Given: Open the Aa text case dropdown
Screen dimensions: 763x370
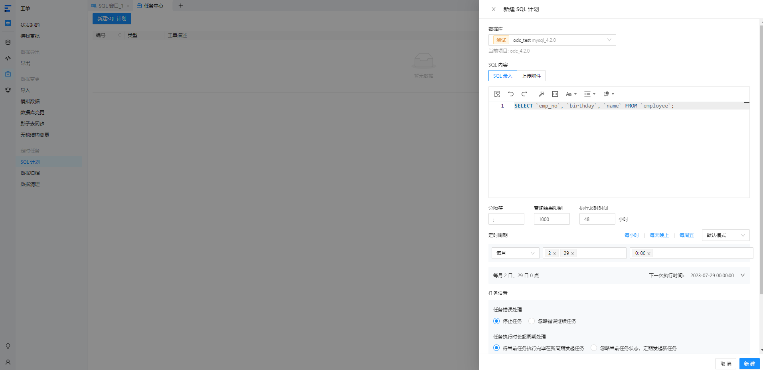Looking at the screenshot, I should [571, 94].
